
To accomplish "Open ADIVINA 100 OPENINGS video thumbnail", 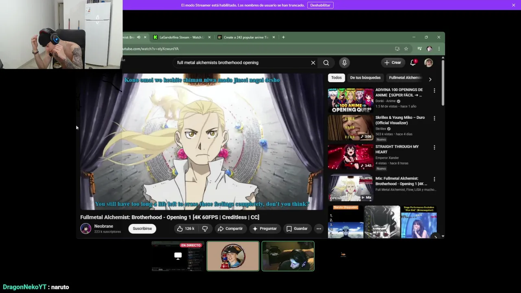I will [350, 100].
